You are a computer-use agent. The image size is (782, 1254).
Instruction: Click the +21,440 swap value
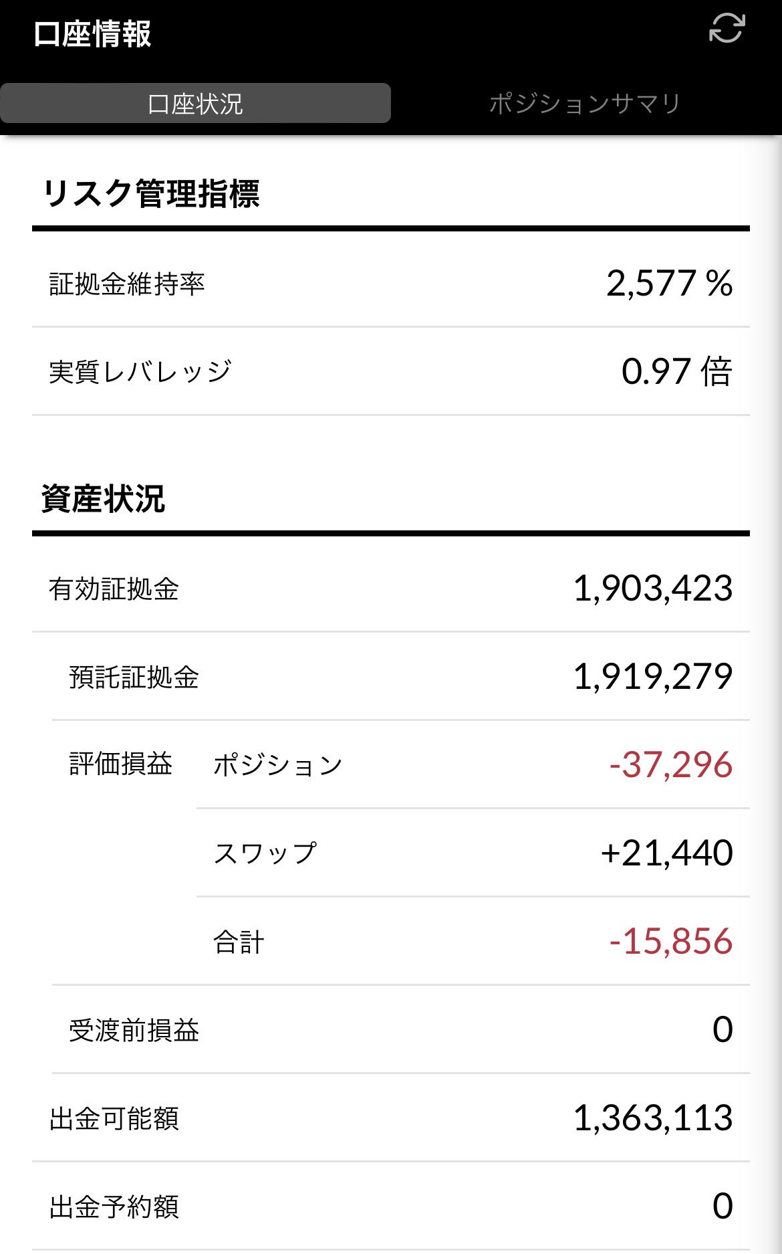coord(666,853)
